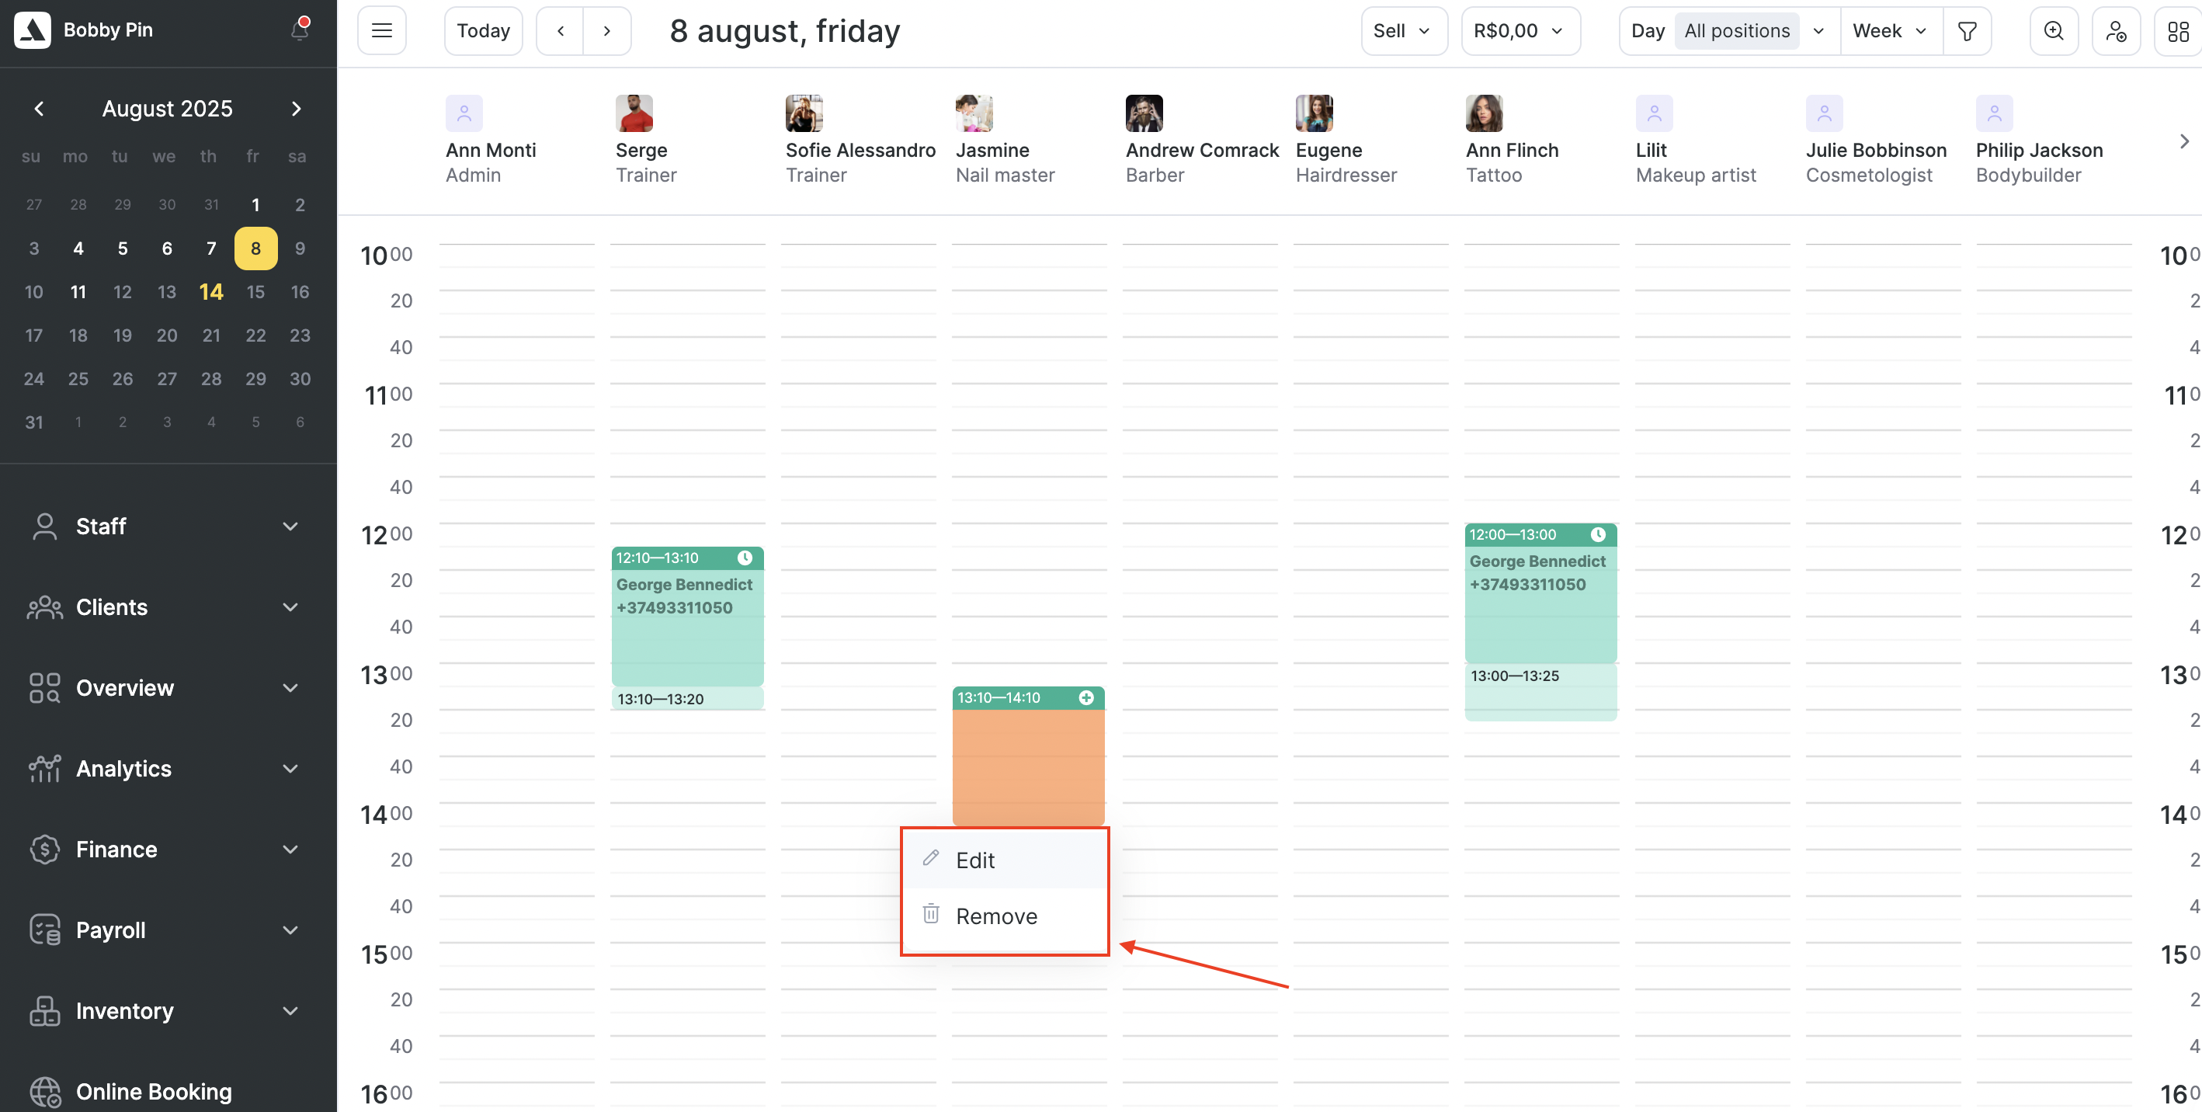Choose Edit from the context menu
The height and width of the screenshot is (1112, 2202).
(975, 860)
